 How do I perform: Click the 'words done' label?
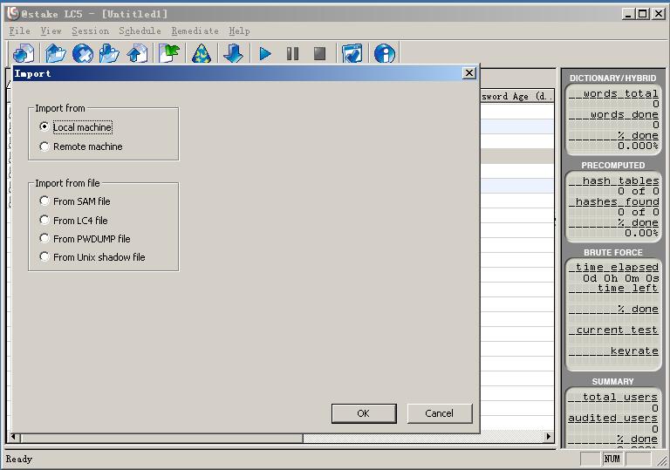(625, 114)
